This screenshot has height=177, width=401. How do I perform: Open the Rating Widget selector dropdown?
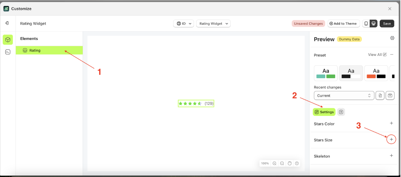(x=213, y=23)
